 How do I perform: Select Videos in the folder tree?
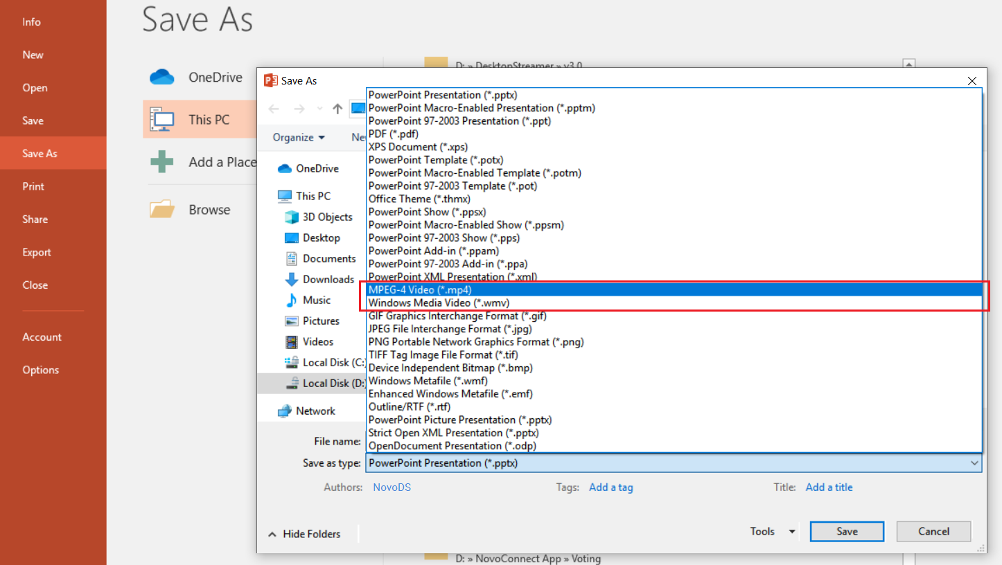tap(310, 341)
